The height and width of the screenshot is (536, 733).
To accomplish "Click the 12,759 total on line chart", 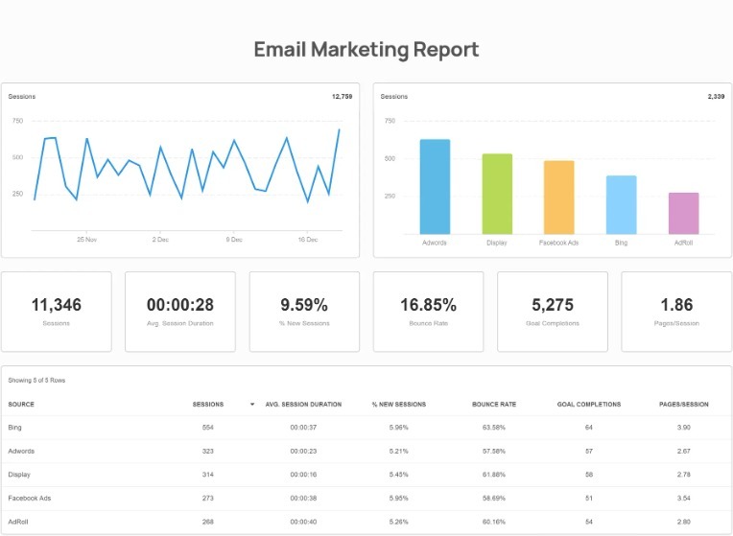I will point(343,97).
